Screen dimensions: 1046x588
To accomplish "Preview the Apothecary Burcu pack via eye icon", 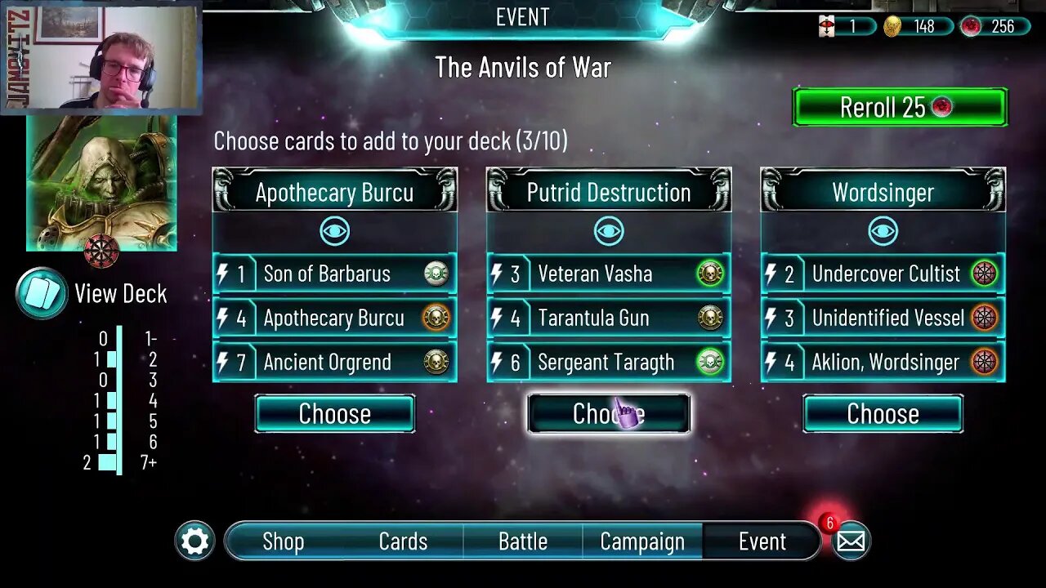I will 334,232.
